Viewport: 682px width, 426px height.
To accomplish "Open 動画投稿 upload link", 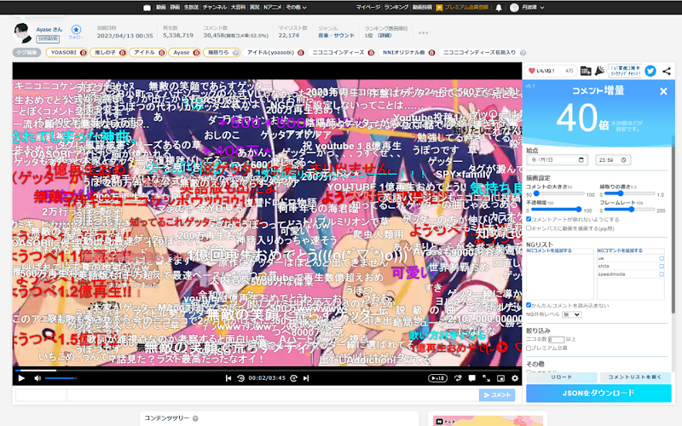I will pyautogui.click(x=422, y=8).
